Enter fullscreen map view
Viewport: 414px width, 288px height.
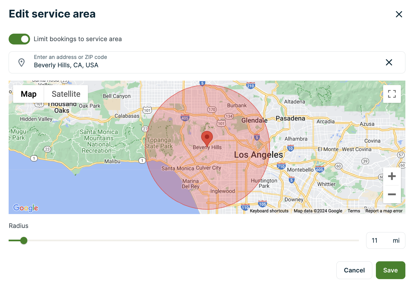click(x=392, y=94)
